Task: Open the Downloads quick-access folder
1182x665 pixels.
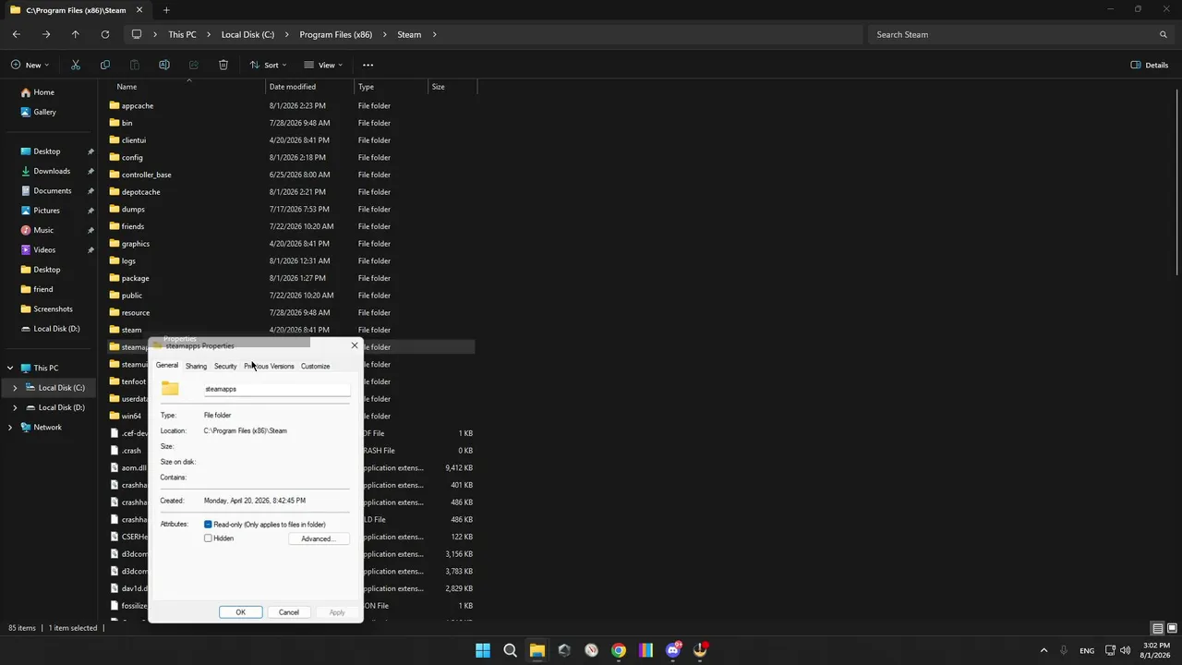Action: (x=52, y=171)
